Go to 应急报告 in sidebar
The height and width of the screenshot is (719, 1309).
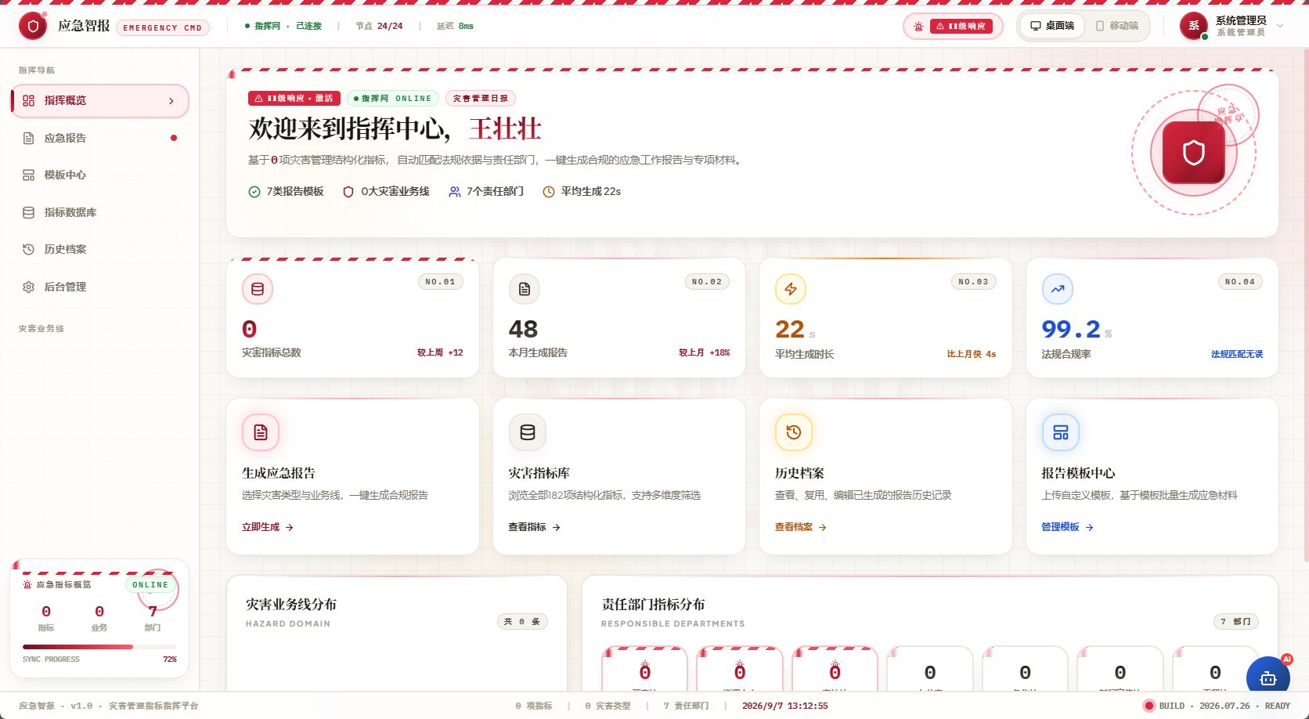[99, 138]
